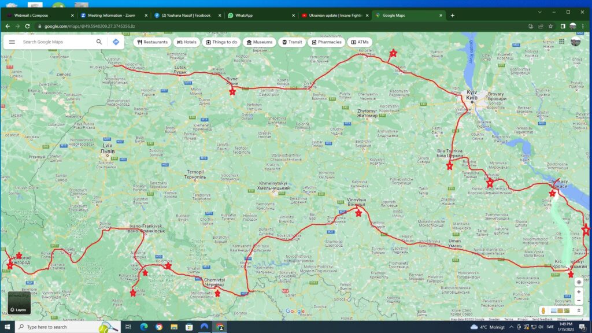Reload the Google Maps page
The width and height of the screenshot is (592, 333).
27,27
